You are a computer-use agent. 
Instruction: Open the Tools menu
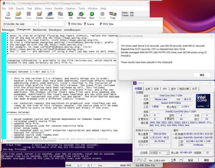coord(82,9)
